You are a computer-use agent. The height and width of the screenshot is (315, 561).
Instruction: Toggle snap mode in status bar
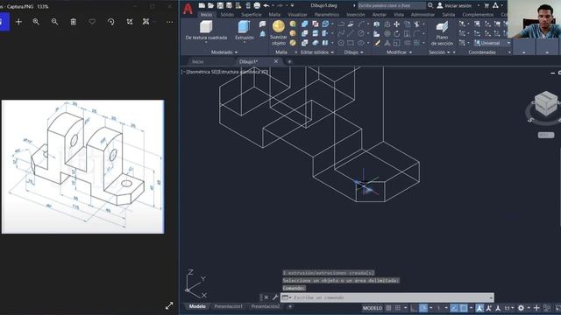point(397,308)
